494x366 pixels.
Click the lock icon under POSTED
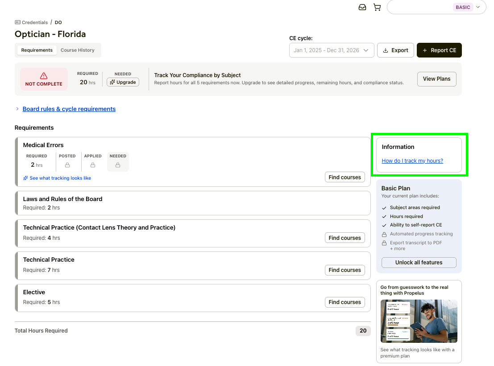67,165
